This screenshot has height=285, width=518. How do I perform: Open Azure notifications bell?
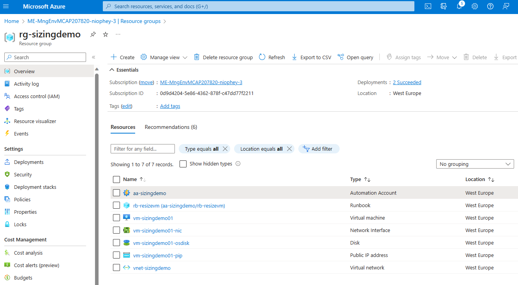click(x=459, y=6)
